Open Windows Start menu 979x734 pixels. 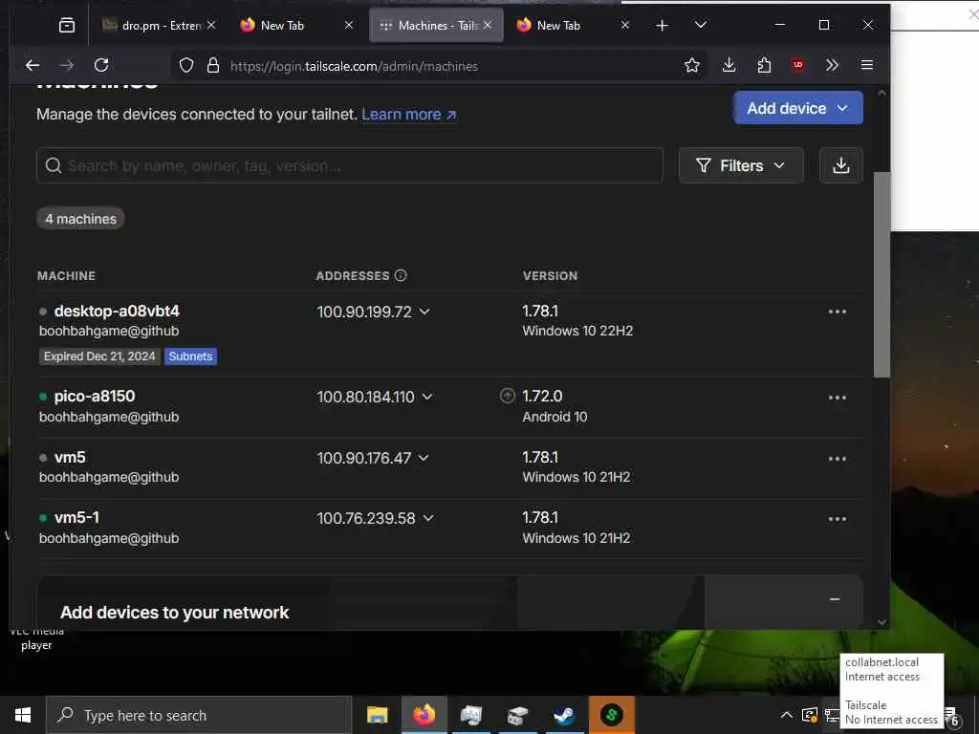pyautogui.click(x=23, y=715)
